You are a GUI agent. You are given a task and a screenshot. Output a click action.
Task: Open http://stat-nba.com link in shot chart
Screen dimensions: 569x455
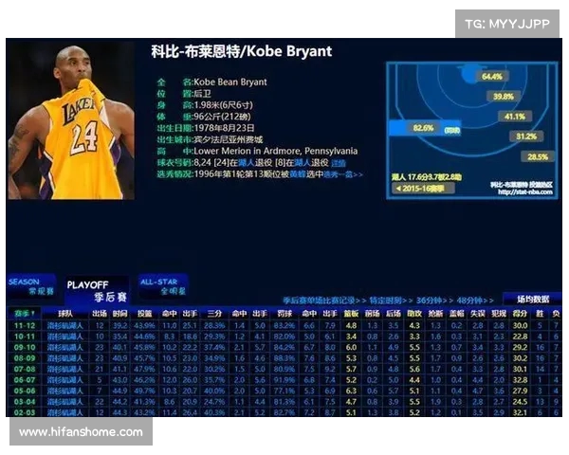pyautogui.click(x=525, y=191)
